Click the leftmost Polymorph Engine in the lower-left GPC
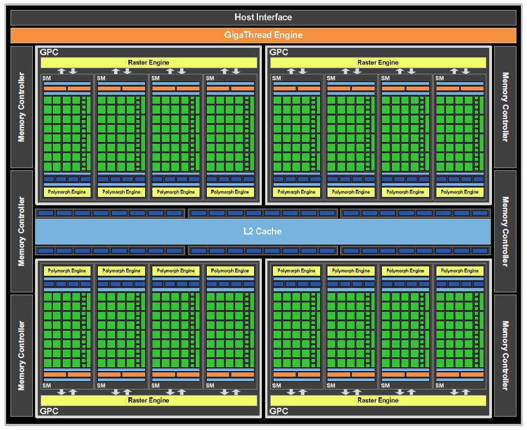This screenshot has height=430, width=527. tap(67, 271)
